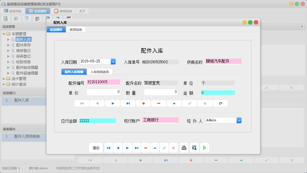
Task: Click the refresh icon in the detail toolbar
Action: 220,103
